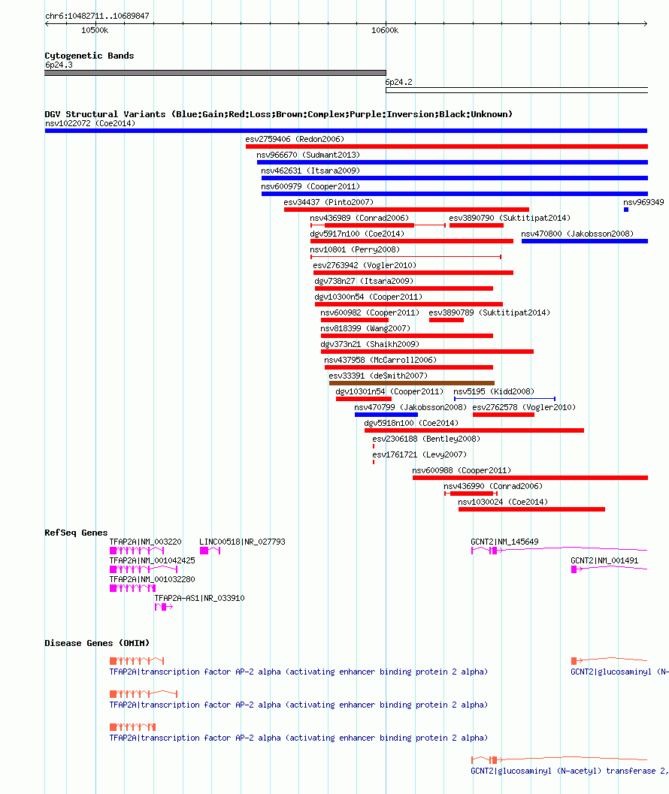Open nsv600988 (Cooper2011) variant
This screenshot has width=669, height=794.
pyautogui.click(x=530, y=478)
